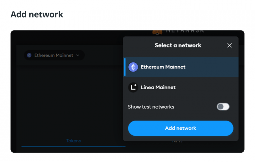Open the partially hidden NFTs tab
The width and height of the screenshot is (255, 162).
177,142
